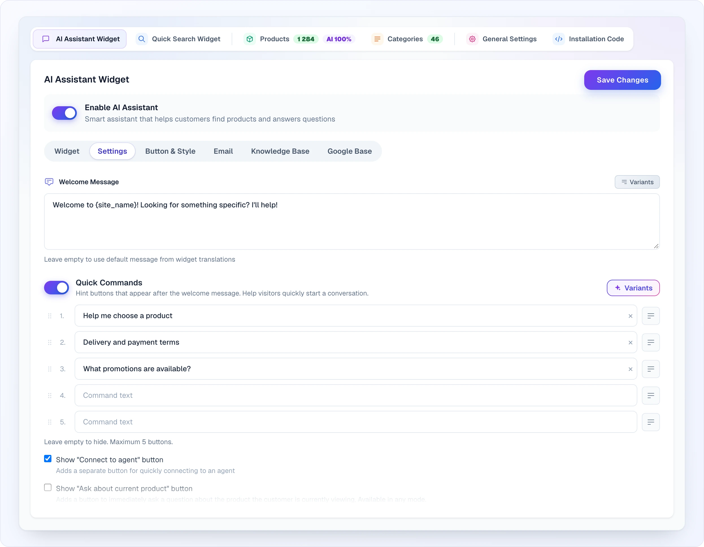
Task: Open AI Variants for Quick Commands
Action: click(633, 288)
